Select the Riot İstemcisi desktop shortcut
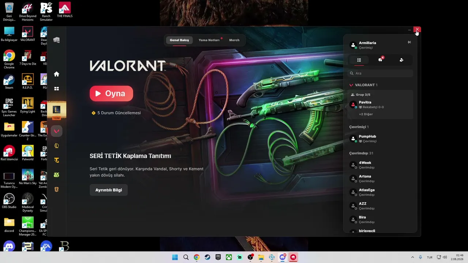 tap(9, 153)
